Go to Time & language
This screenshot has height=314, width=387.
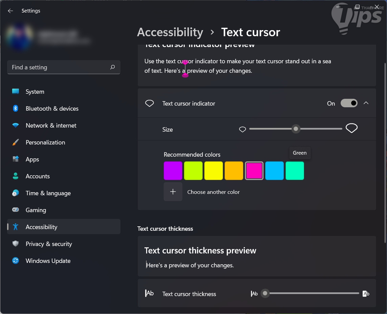[64, 193]
